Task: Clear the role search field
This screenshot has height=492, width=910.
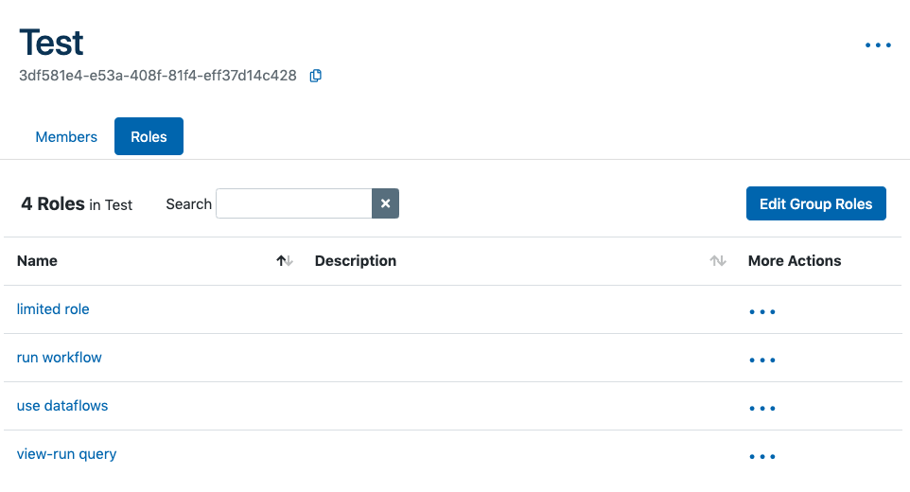Action: 386,203
